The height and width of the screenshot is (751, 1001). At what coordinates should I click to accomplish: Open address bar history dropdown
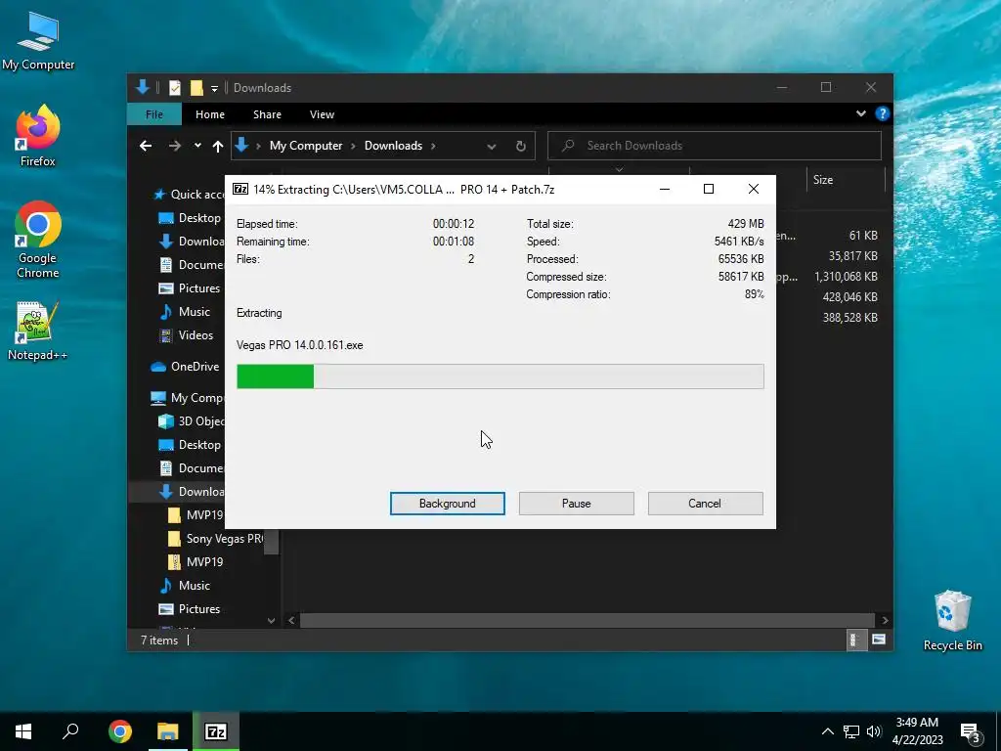coord(492,147)
